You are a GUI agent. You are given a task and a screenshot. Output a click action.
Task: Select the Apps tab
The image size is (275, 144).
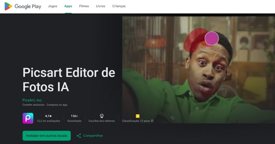tap(68, 6)
